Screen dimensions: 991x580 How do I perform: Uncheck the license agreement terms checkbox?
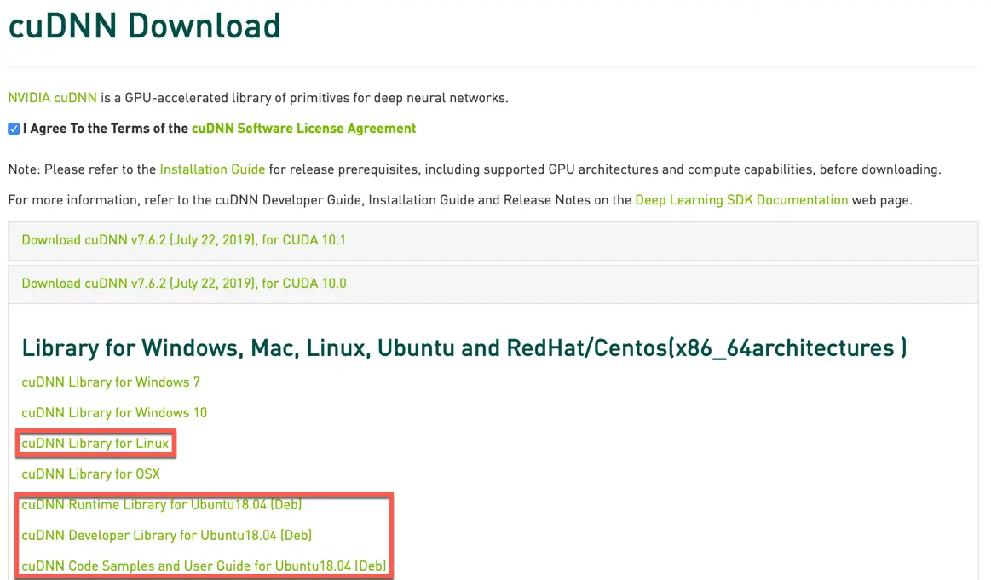click(x=14, y=129)
